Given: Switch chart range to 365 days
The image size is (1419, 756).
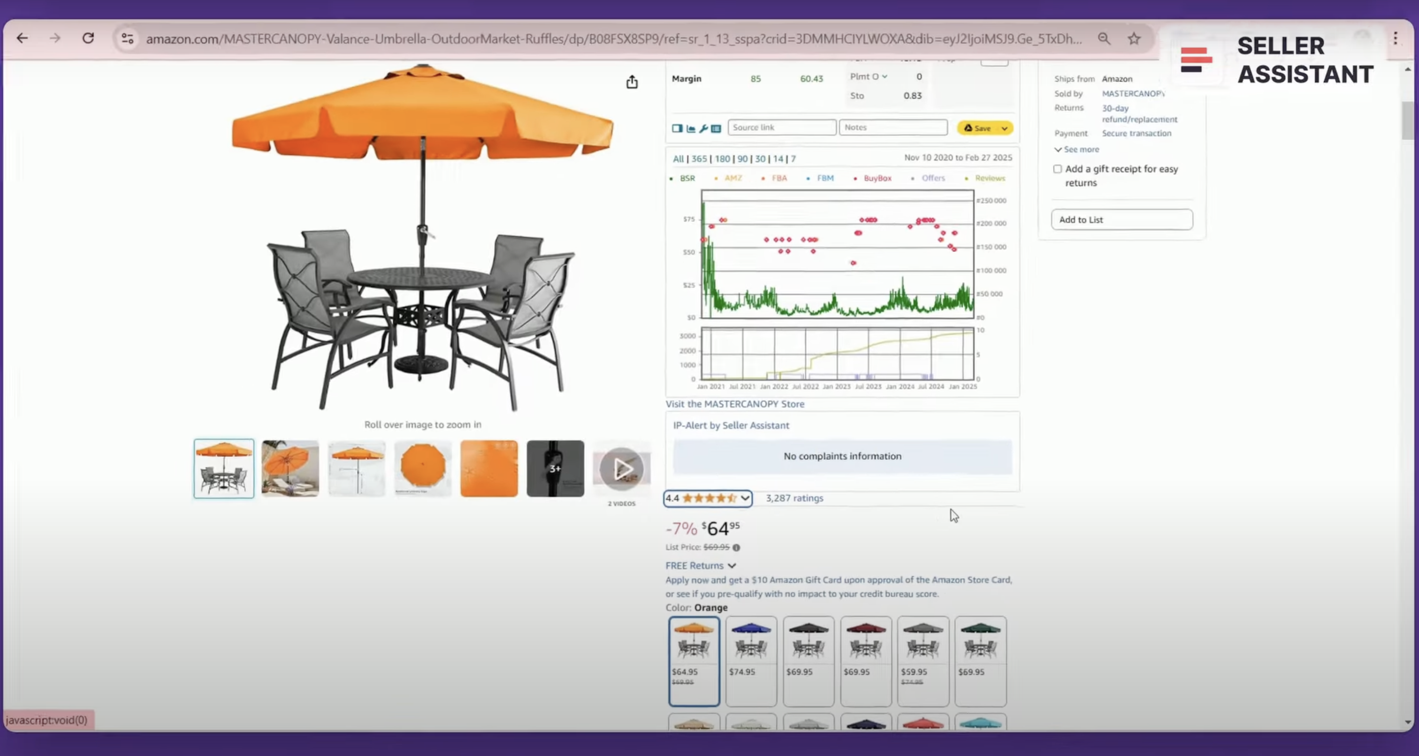Looking at the screenshot, I should 699,159.
